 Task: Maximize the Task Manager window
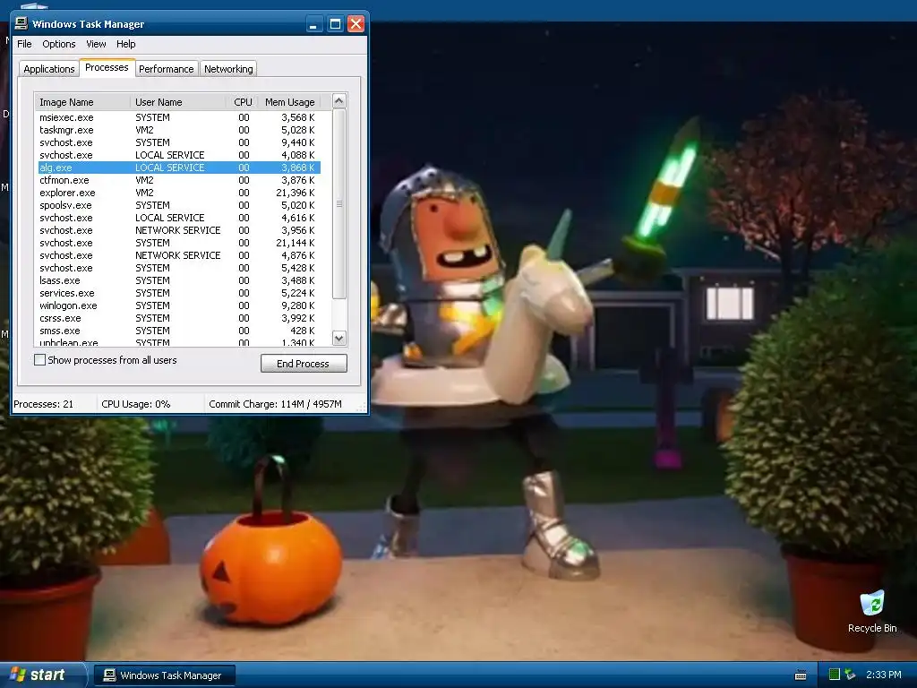click(x=335, y=24)
